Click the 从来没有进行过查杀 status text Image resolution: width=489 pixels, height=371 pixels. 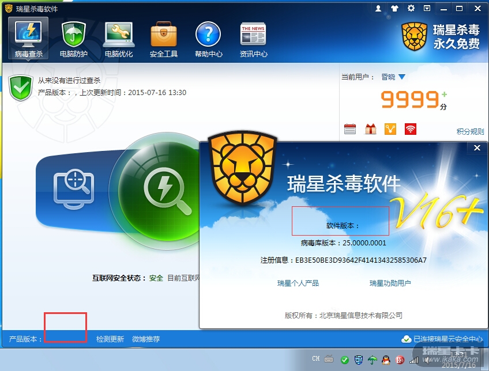pyautogui.click(x=69, y=81)
